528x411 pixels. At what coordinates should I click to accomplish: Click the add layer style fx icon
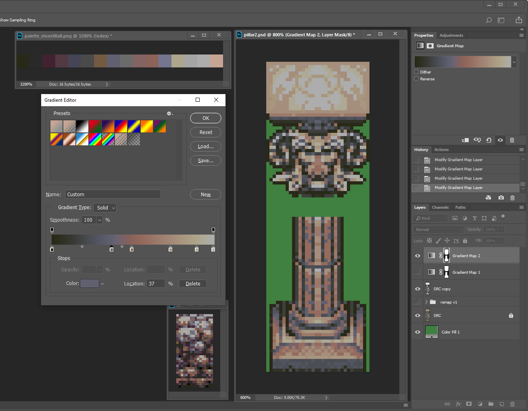(x=458, y=404)
